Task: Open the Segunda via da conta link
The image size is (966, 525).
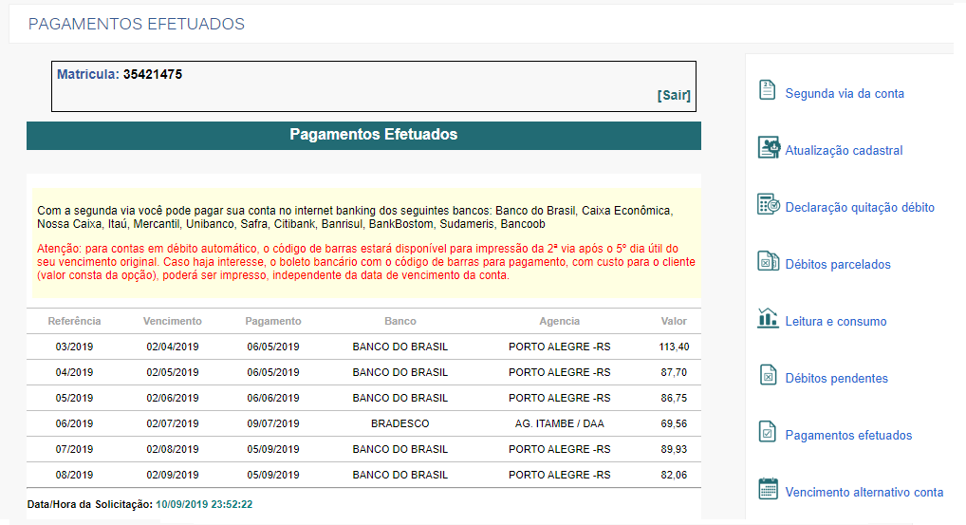Action: pos(845,94)
